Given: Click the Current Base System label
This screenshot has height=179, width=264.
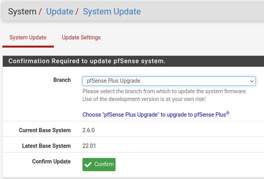Looking at the screenshot, I should [45, 130].
